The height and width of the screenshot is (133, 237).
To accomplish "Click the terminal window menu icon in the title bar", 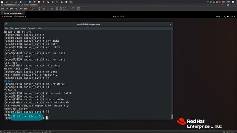I will pyautogui.click(x=6, y=24).
